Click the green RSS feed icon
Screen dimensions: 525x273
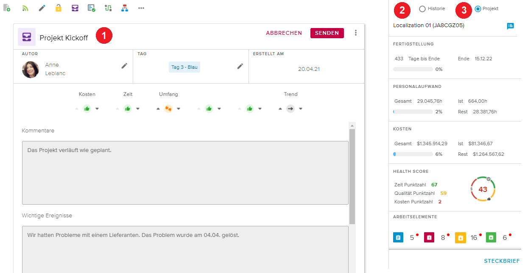[25, 8]
